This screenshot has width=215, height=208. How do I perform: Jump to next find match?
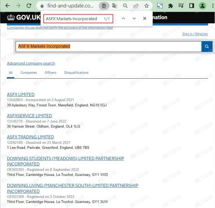click(x=134, y=18)
